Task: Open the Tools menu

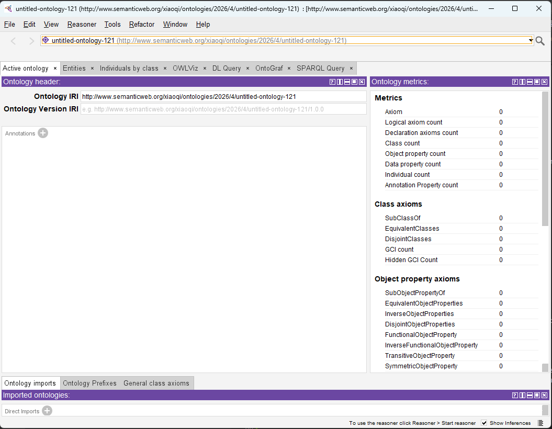Action: coord(112,24)
